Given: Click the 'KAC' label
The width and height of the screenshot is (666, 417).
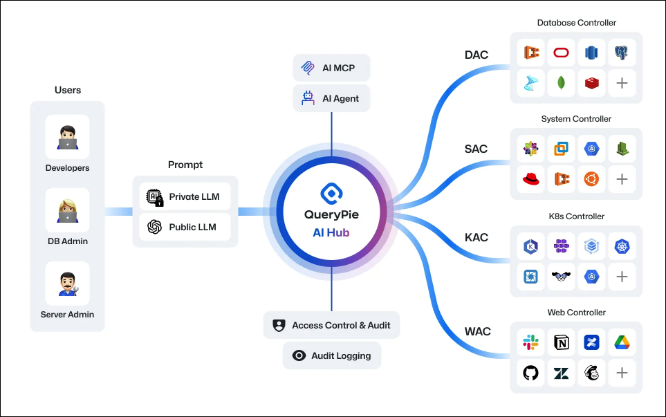Looking at the screenshot, I should tap(476, 237).
